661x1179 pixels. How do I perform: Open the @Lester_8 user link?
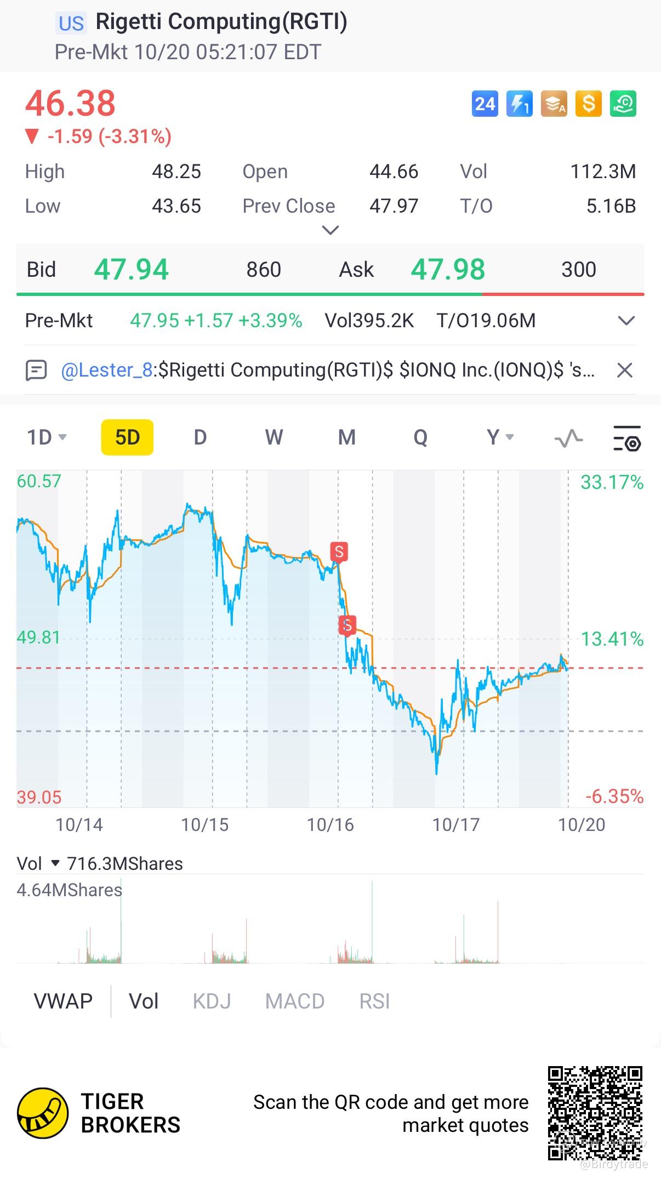[x=107, y=371]
